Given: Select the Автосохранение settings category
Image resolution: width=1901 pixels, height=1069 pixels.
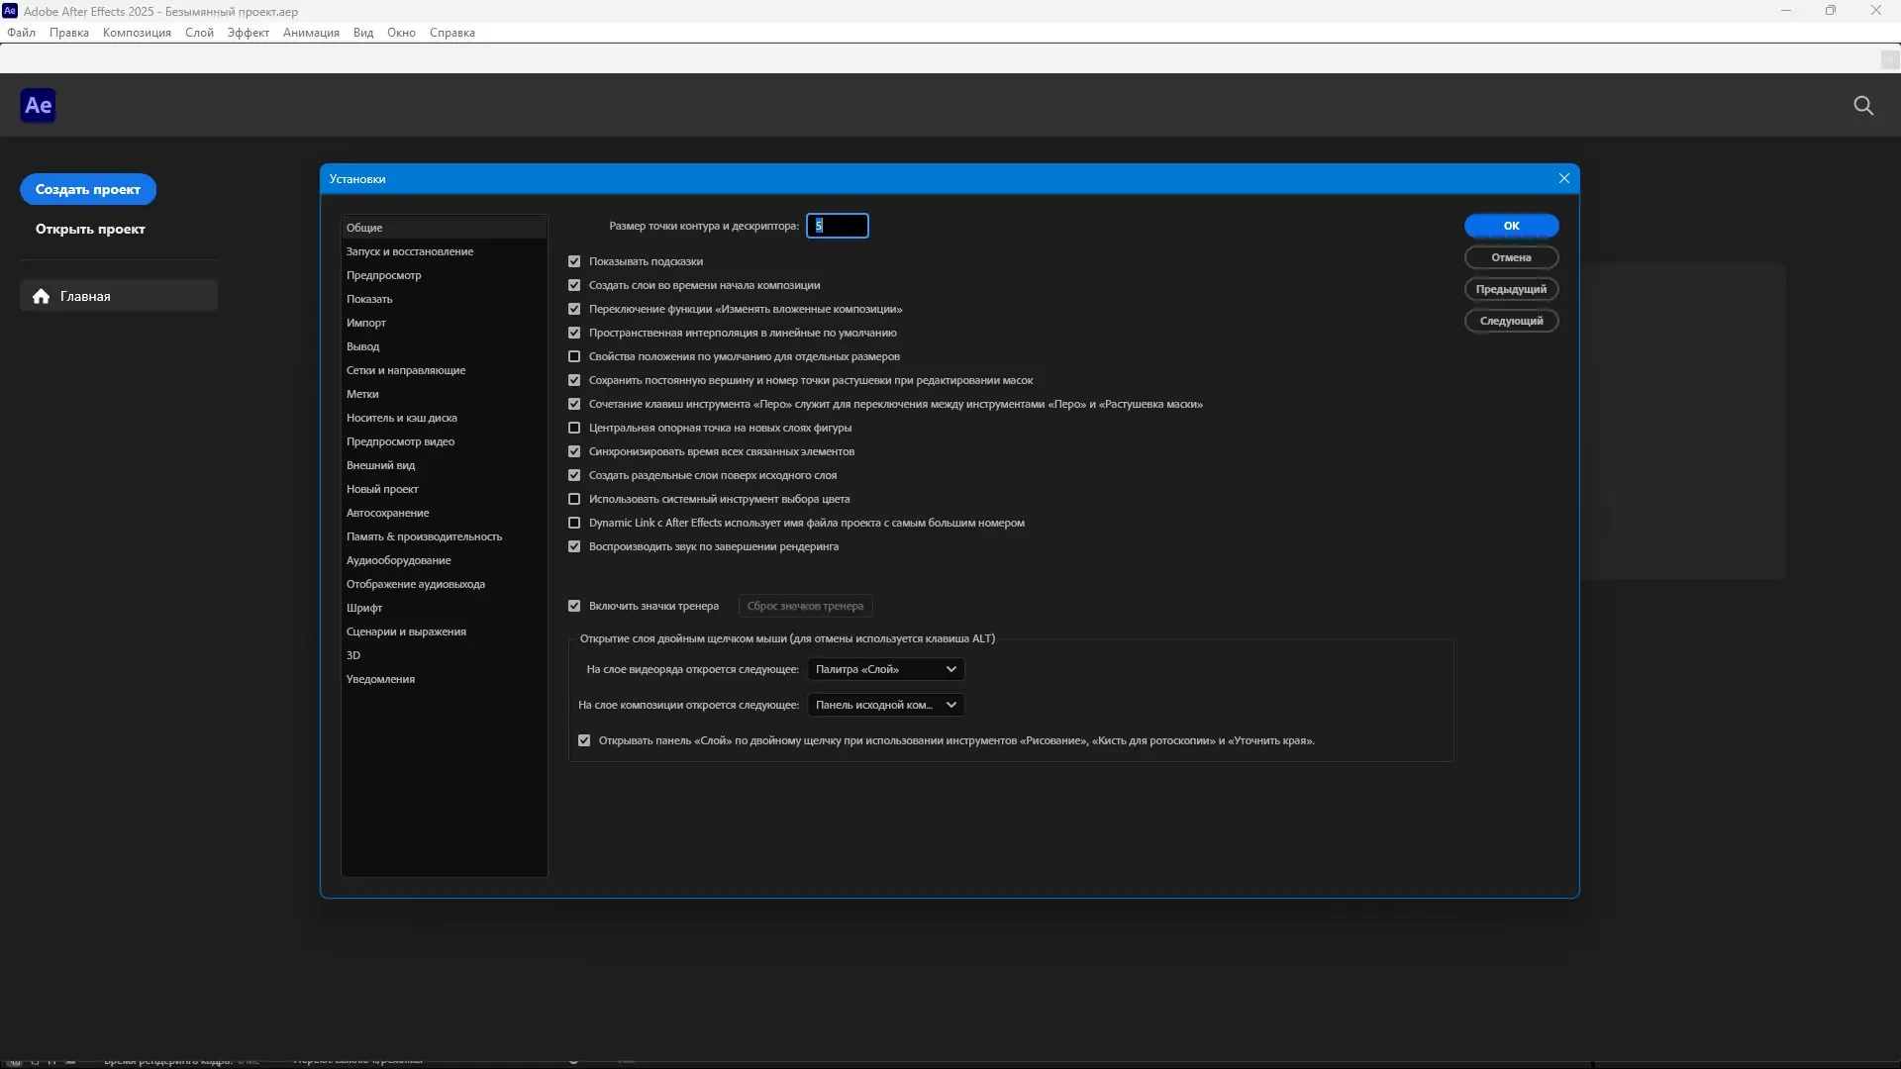Looking at the screenshot, I should (x=387, y=513).
